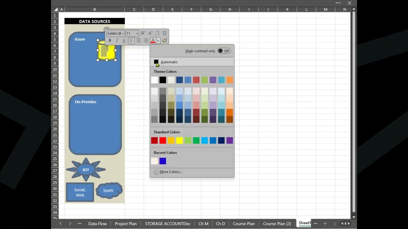Open the Project Plan sheet tab

pyautogui.click(x=126, y=224)
